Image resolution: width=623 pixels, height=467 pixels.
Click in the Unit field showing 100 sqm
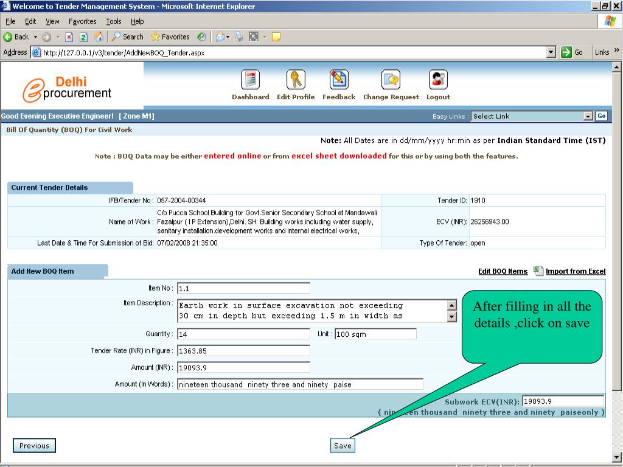375,334
